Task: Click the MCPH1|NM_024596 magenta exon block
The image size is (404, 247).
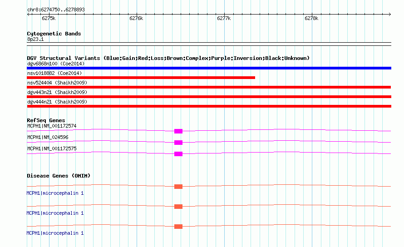Action: [178, 143]
